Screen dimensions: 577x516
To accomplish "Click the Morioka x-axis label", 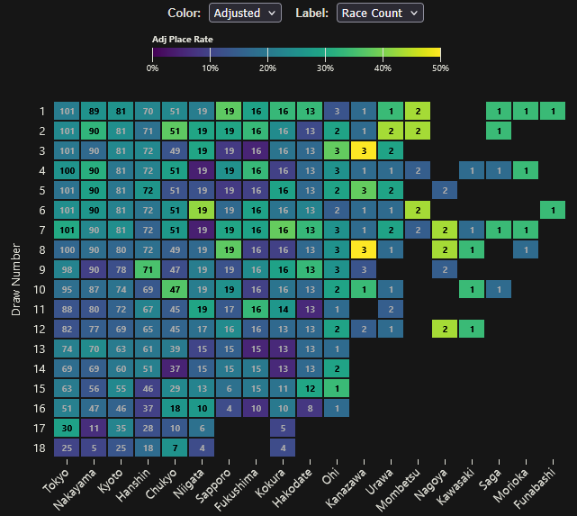I will [x=510, y=485].
